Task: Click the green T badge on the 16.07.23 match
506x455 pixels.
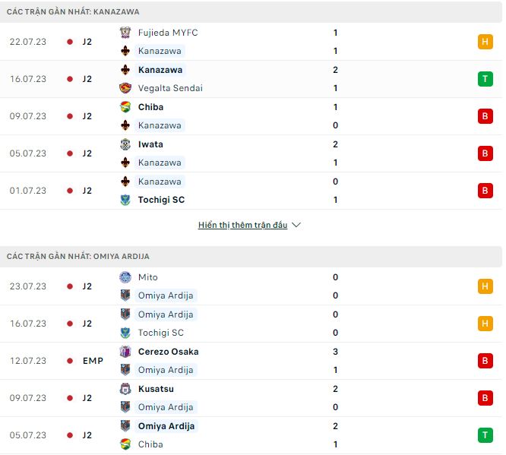Action: pyautogui.click(x=485, y=79)
